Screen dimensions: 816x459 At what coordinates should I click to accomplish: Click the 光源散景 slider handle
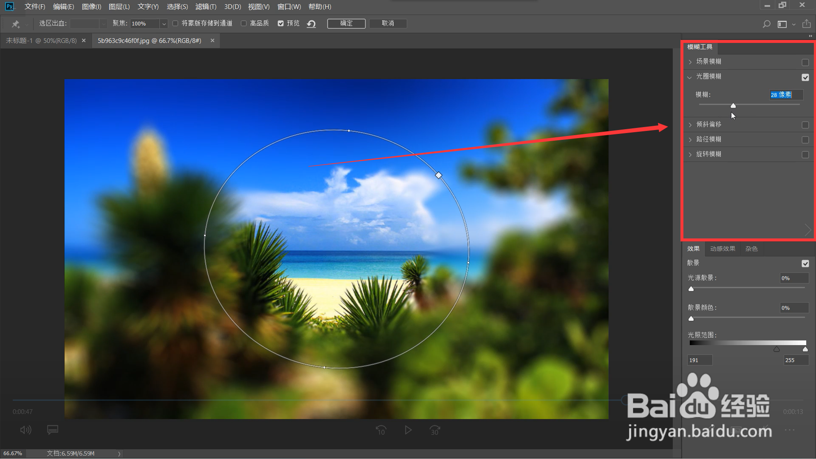691,289
